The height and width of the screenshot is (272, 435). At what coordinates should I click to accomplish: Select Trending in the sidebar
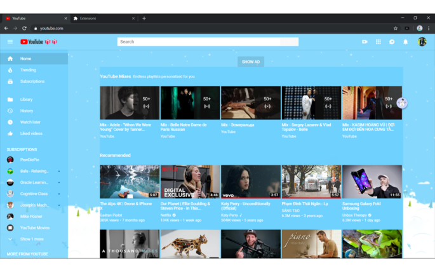click(28, 70)
